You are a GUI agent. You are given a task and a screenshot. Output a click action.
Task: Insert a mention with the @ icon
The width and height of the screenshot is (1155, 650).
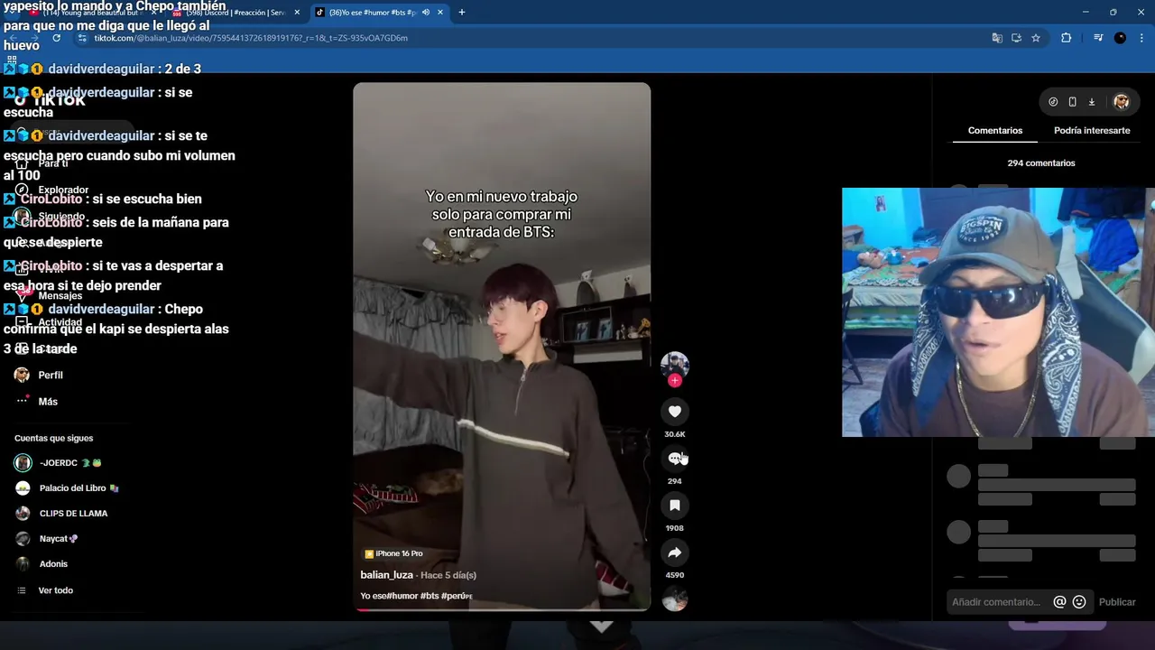(1060, 602)
